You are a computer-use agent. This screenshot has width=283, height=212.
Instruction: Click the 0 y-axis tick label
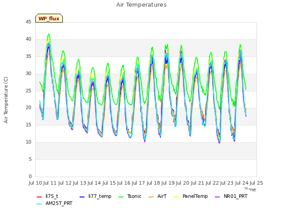click(x=30, y=176)
